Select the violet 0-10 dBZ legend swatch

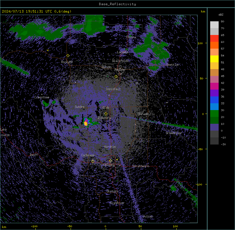click(214, 127)
